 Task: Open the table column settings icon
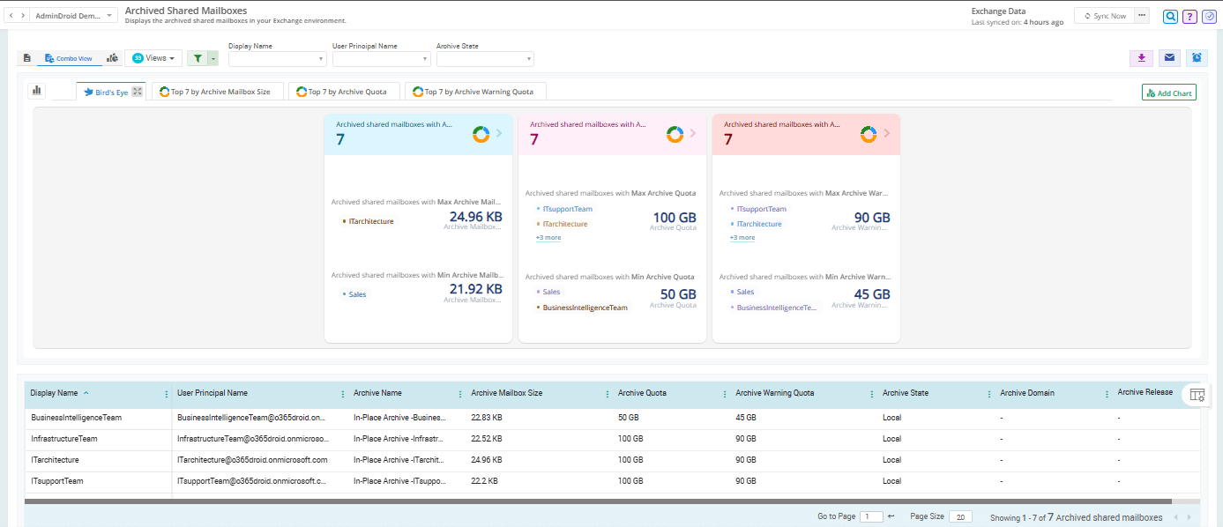[x=1197, y=395]
